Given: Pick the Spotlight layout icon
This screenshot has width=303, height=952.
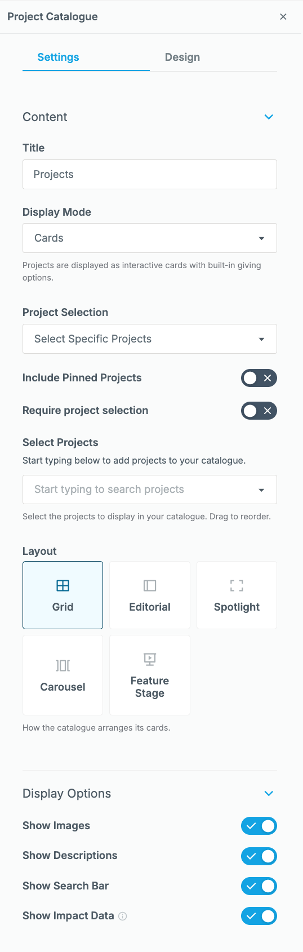Looking at the screenshot, I should point(237,586).
